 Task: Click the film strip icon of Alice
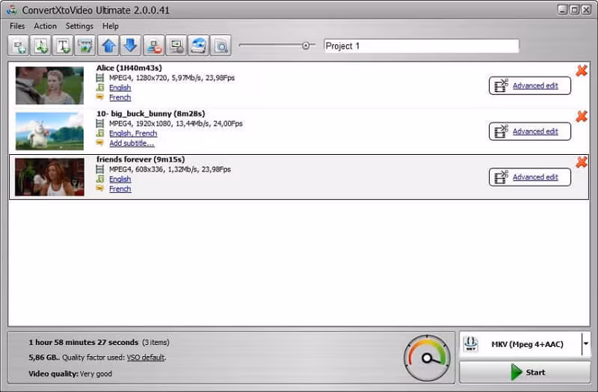click(x=100, y=78)
